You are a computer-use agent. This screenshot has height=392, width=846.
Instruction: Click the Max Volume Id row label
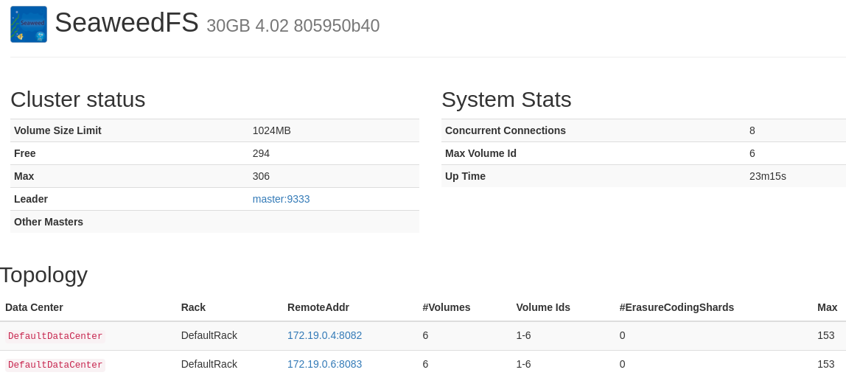tap(480, 153)
